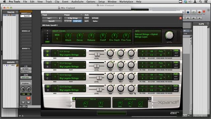This screenshot has width=211, height=119.
Task: Turn the Release smart knob
Action: point(91,36)
